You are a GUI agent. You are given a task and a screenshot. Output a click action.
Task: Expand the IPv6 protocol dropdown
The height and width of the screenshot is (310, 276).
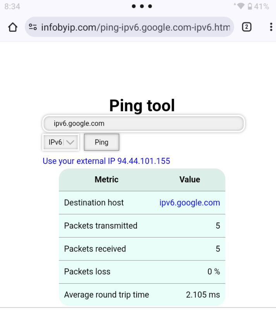coord(61,142)
